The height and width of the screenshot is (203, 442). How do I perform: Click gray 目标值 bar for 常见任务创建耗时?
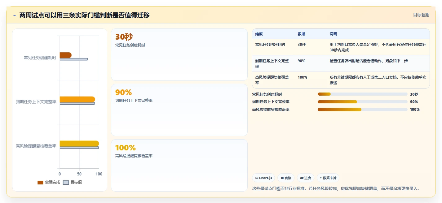pos(74,59)
